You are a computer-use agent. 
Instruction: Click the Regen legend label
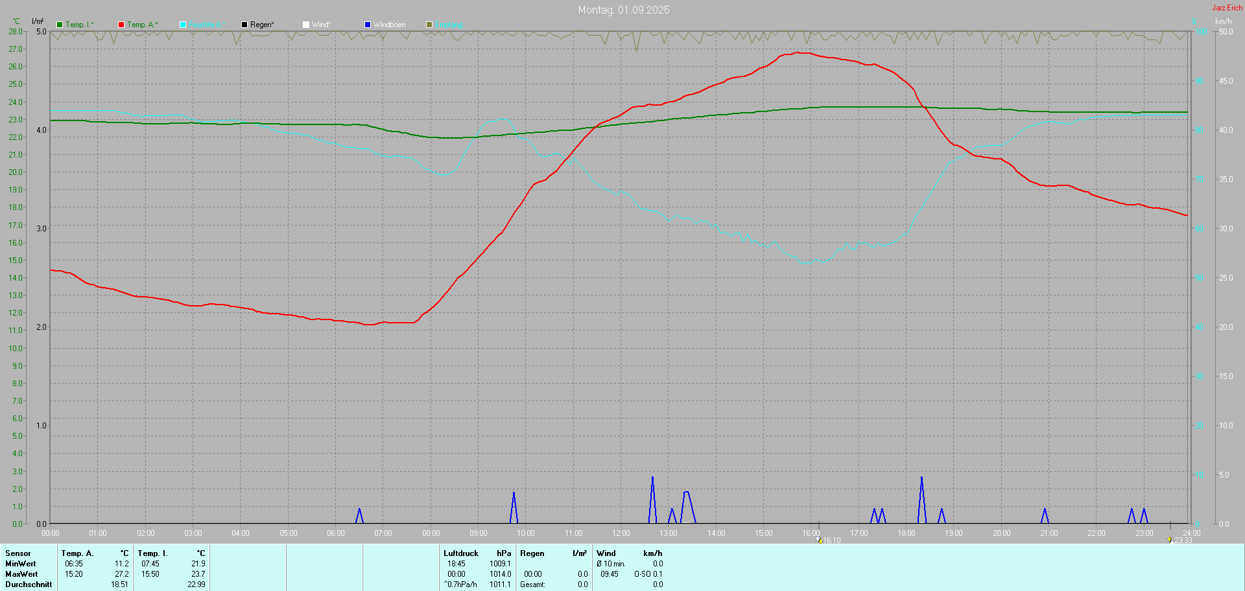tap(262, 25)
